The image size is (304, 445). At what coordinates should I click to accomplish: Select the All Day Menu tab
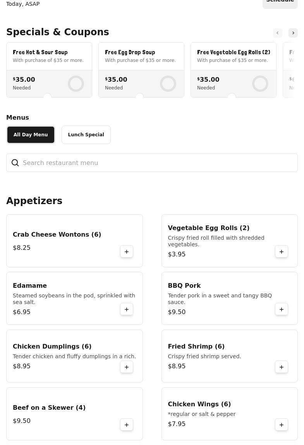[x=31, y=135]
